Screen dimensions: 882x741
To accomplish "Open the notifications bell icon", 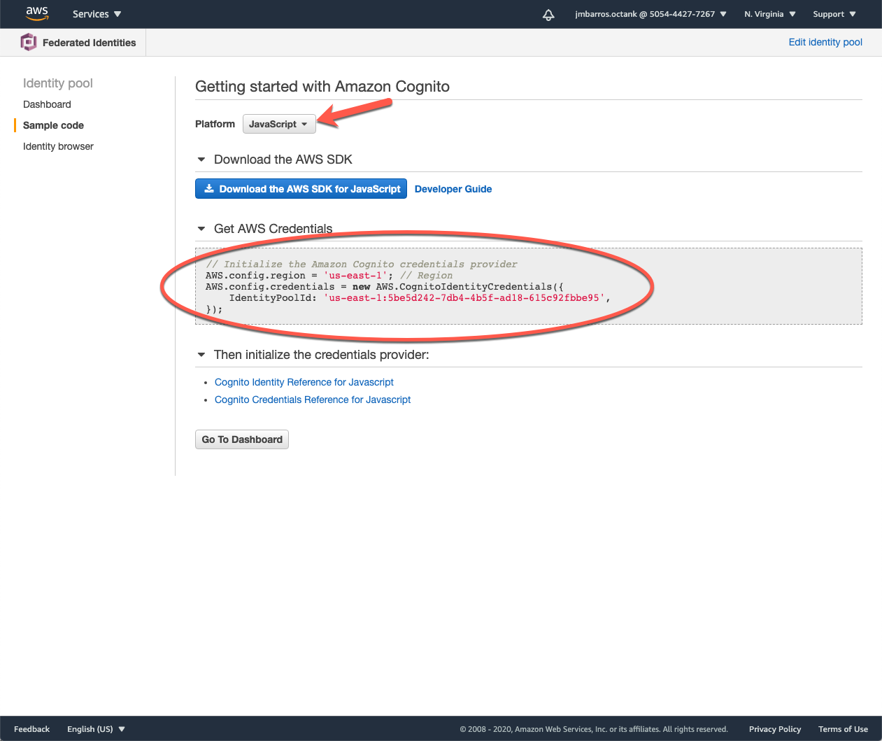I will point(548,15).
